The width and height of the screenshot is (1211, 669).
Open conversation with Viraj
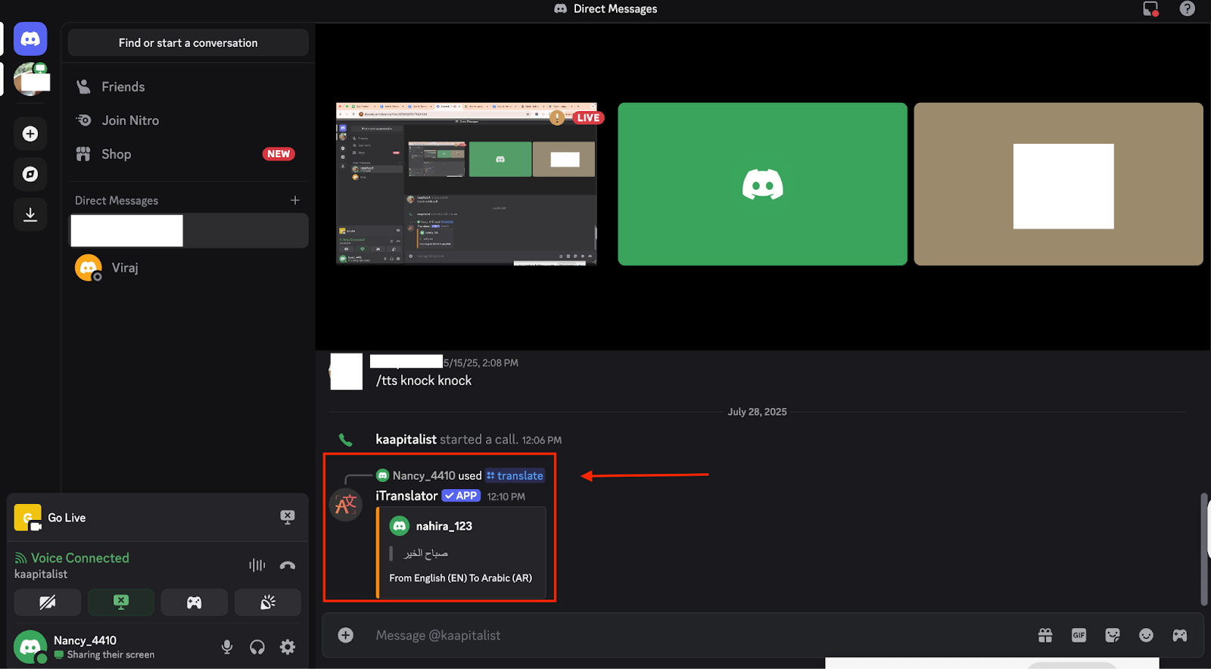click(x=188, y=268)
